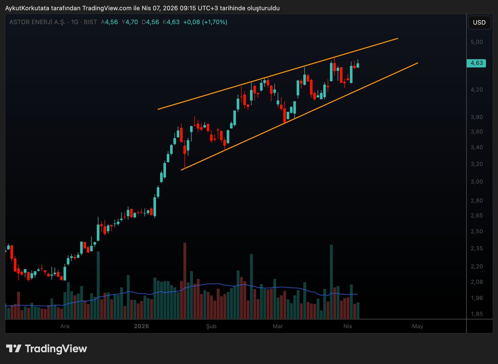Click the TradingView logo

pyautogui.click(x=46, y=349)
